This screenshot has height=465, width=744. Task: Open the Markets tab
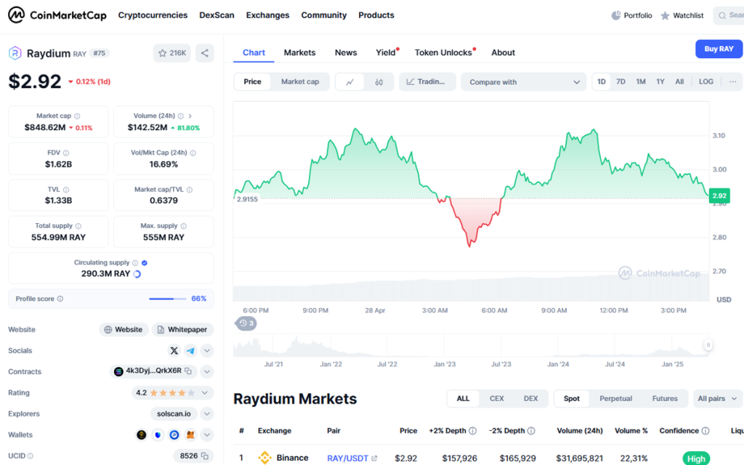click(x=299, y=52)
